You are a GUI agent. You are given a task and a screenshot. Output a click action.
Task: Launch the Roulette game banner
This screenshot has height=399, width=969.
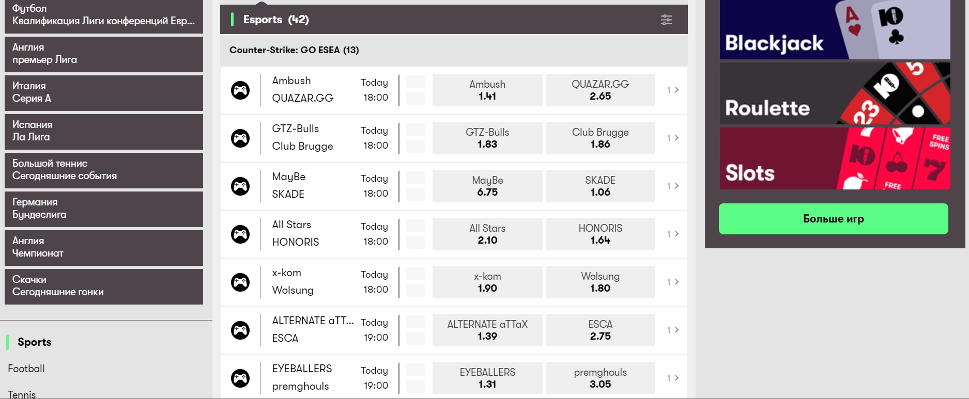[x=835, y=93]
